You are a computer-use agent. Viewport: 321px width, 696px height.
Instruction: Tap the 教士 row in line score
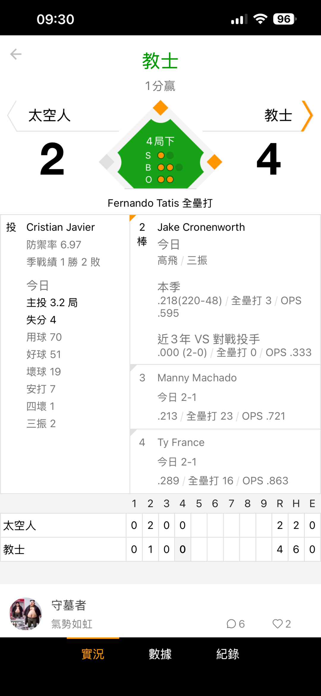160,549
